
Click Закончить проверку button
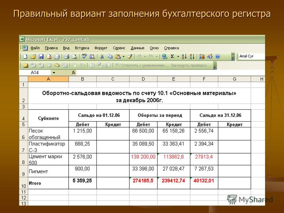coord(191,65)
